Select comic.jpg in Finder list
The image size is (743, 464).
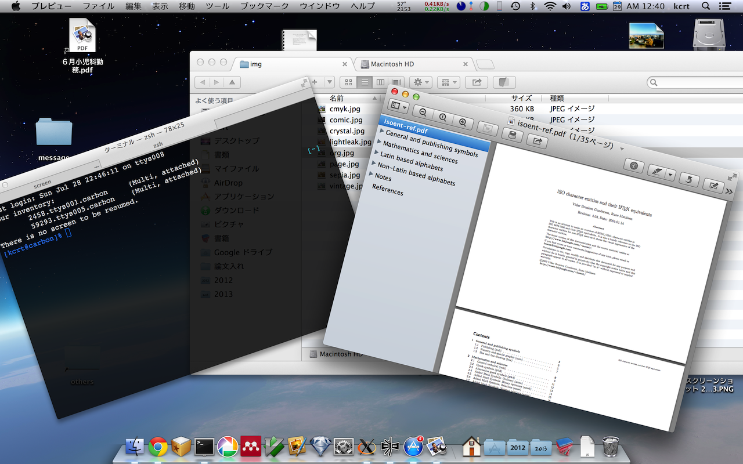346,119
